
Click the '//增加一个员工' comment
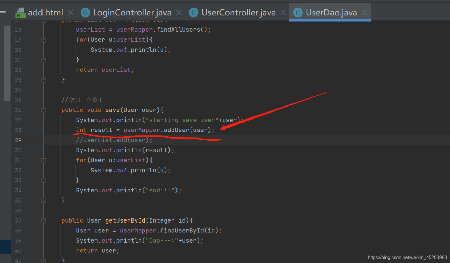[82, 100]
